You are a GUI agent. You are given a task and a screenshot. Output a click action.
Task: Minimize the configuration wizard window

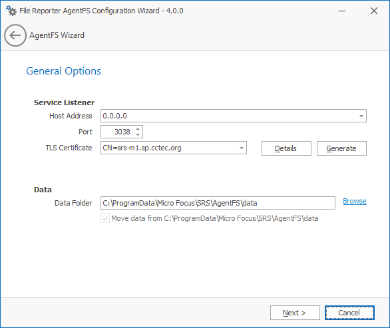click(x=342, y=11)
